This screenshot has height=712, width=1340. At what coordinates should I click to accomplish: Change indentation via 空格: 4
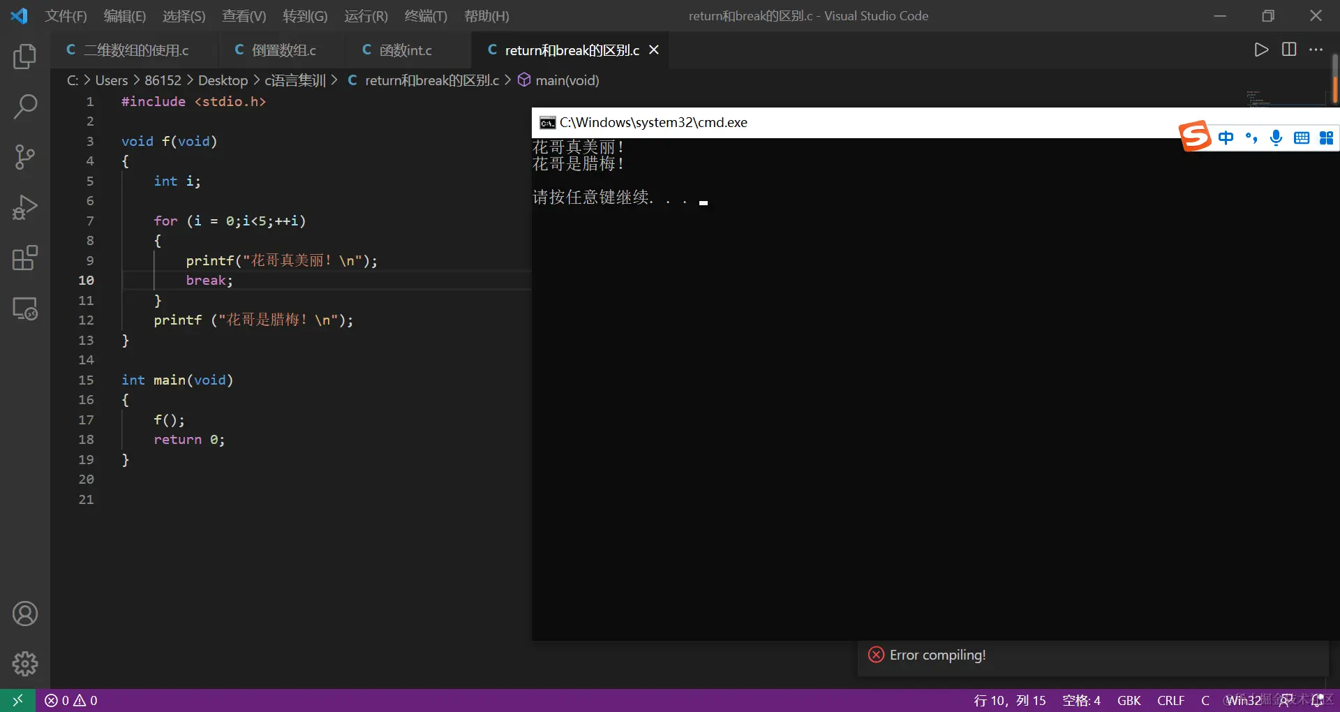(1081, 700)
